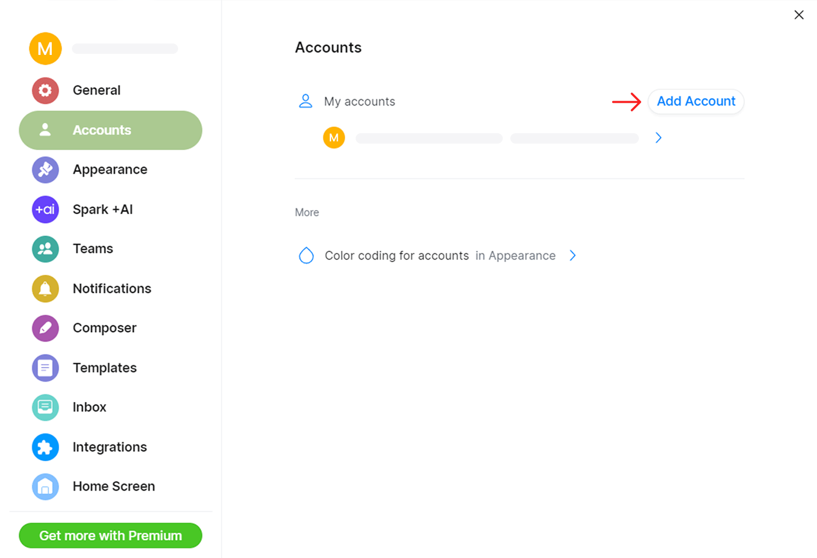The height and width of the screenshot is (558, 817).
Task: Click the Composer pencil icon
Action: point(45,328)
